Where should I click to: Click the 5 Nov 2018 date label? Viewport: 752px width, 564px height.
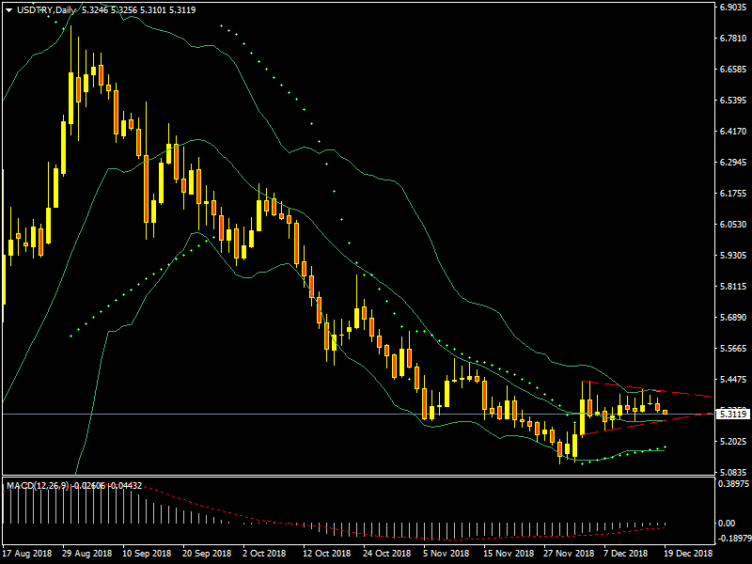tap(446, 554)
